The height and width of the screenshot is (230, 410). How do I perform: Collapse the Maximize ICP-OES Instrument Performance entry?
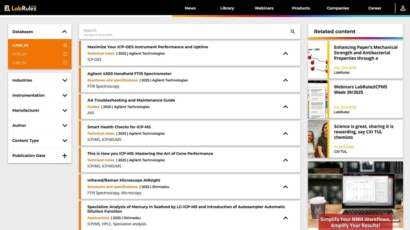[x=285, y=54]
